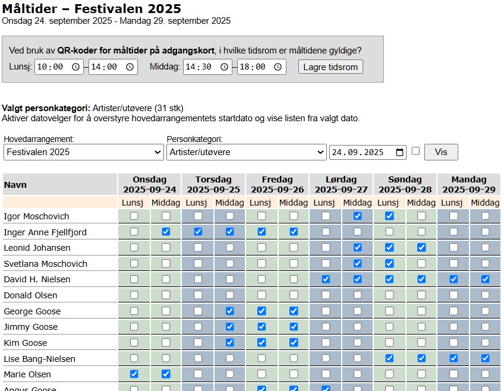Click the lunch start time input 10:00

(x=51, y=67)
